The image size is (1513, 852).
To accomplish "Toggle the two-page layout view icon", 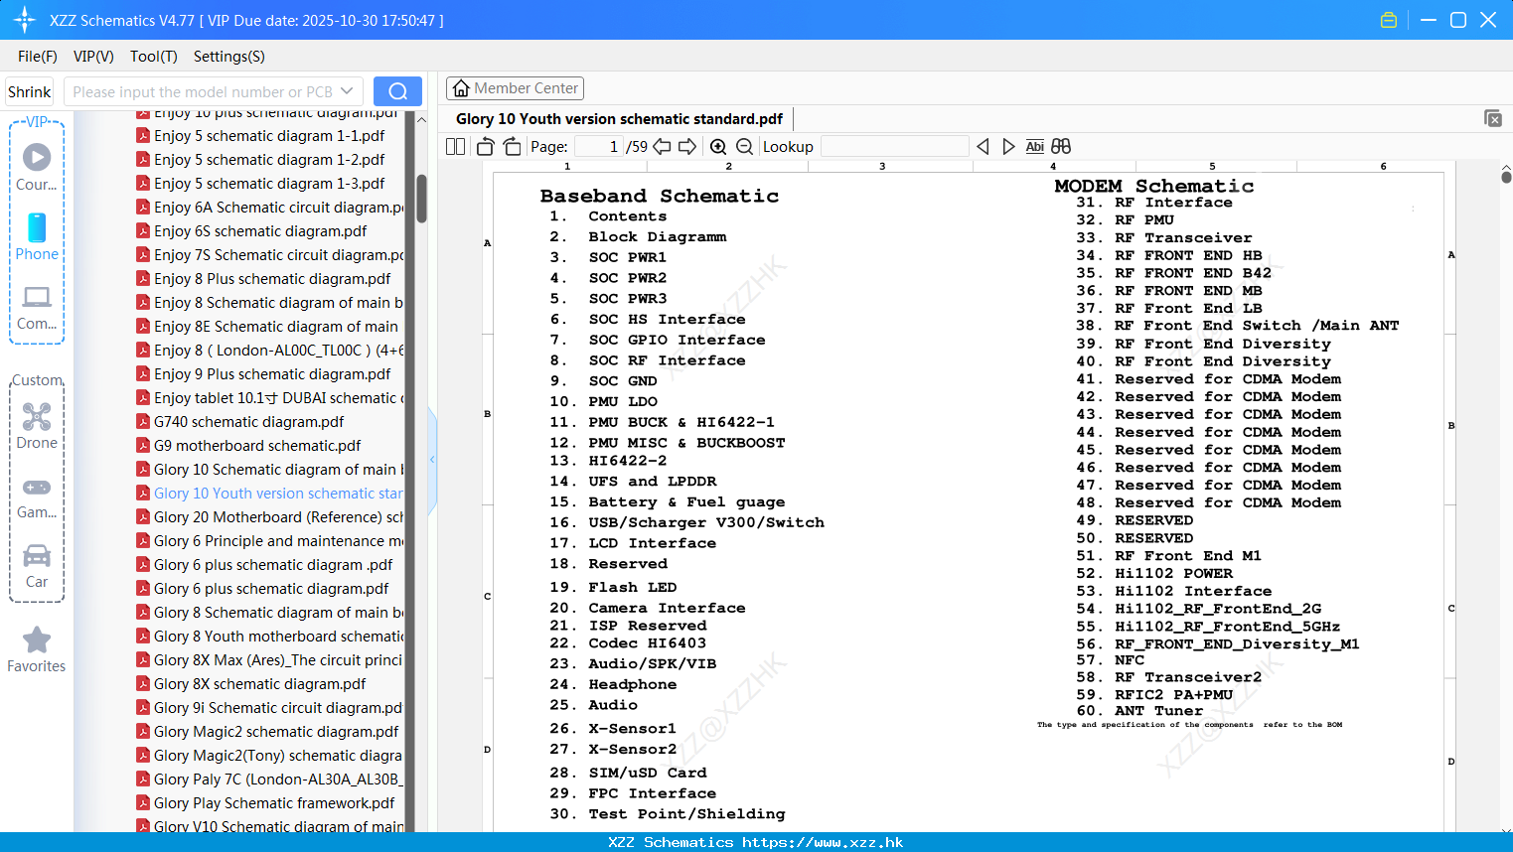I will [x=456, y=146].
